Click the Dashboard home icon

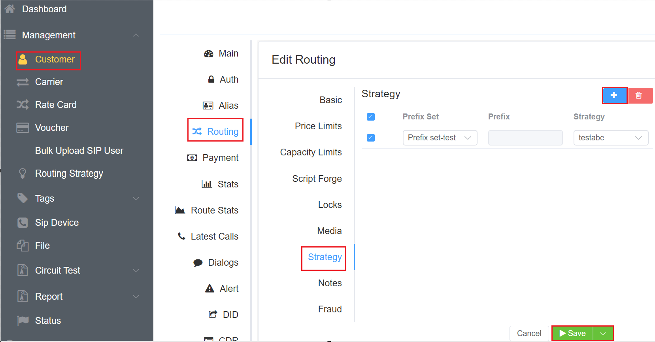point(9,9)
